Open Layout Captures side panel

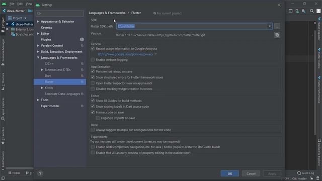pos(3,109)
